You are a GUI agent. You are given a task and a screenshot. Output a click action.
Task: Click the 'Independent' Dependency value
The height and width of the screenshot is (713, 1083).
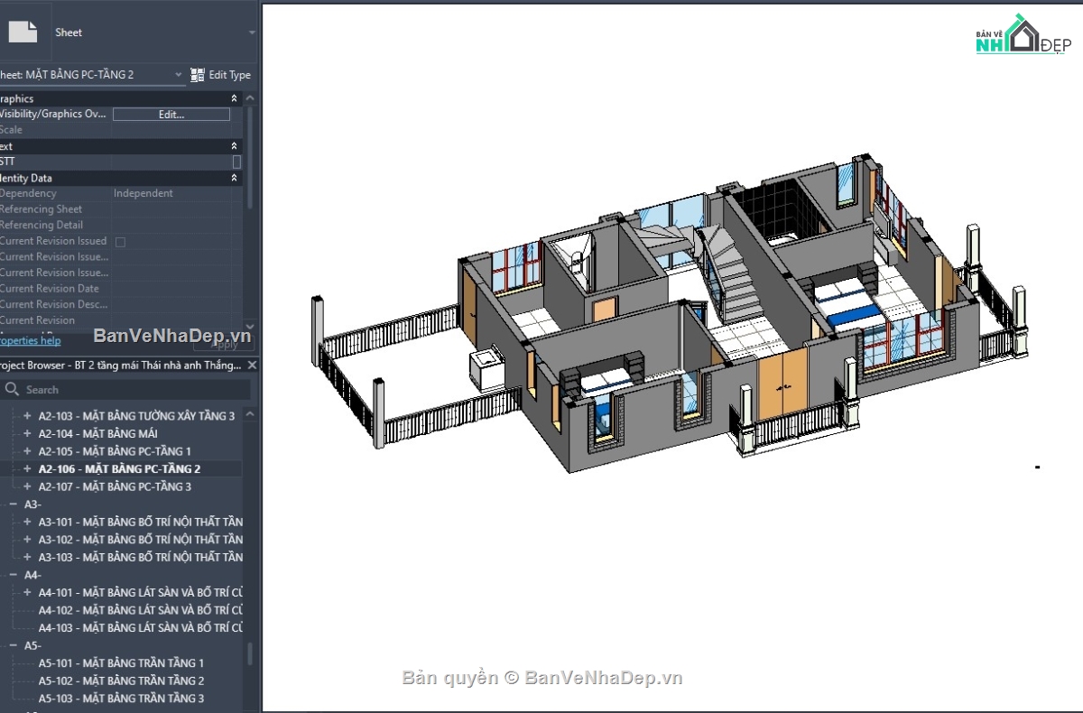(x=143, y=193)
